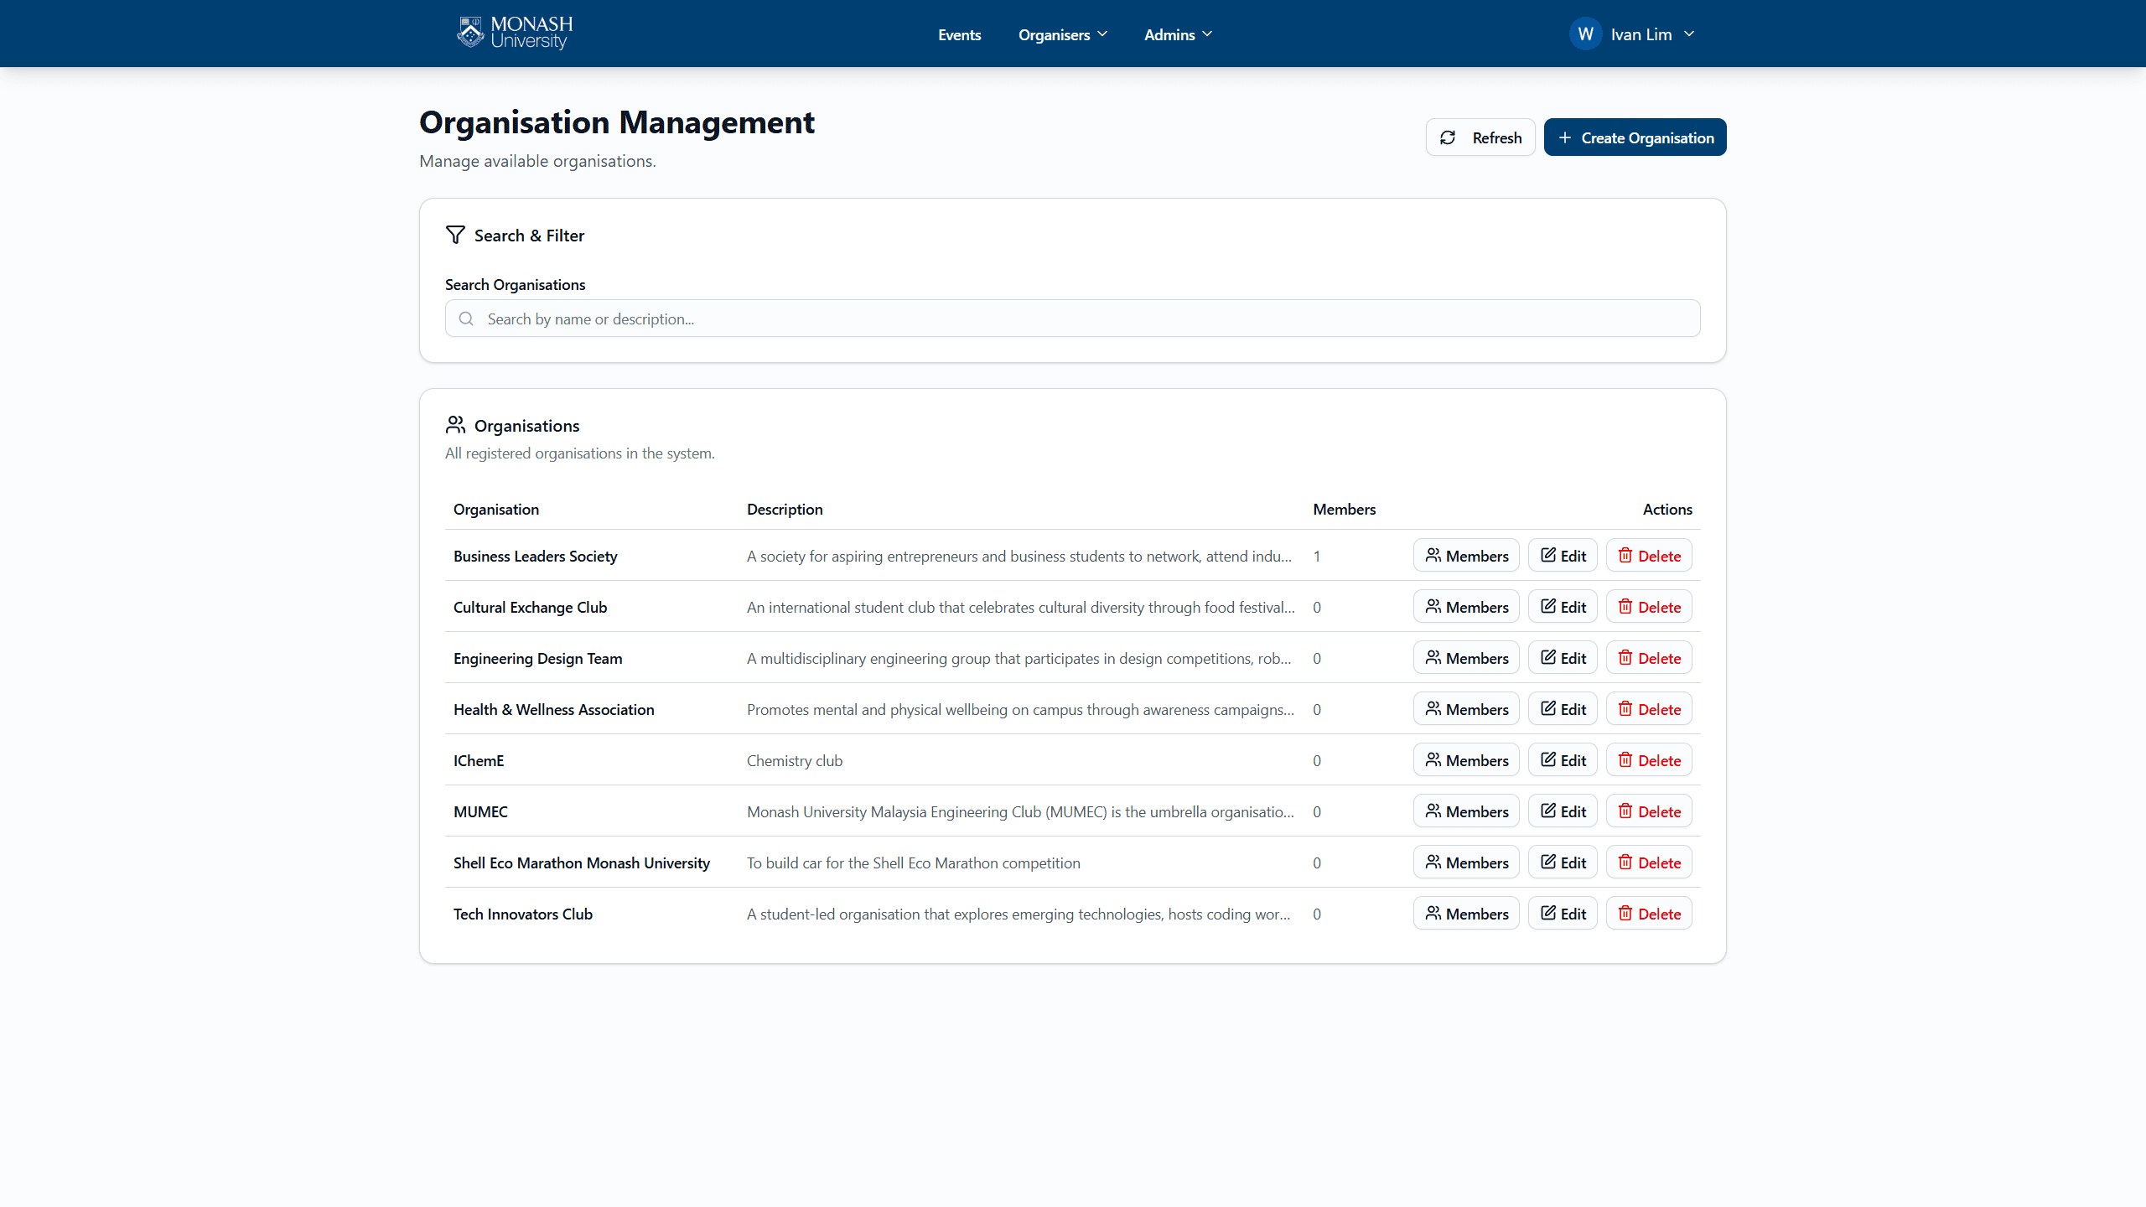Screen dimensions: 2146x1207
Task: Click the Refresh button
Action: (x=1480, y=137)
